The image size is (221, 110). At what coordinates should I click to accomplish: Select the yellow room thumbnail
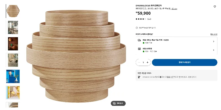[13, 93]
